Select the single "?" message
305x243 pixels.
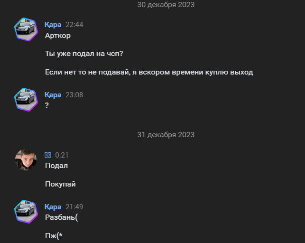[47, 106]
